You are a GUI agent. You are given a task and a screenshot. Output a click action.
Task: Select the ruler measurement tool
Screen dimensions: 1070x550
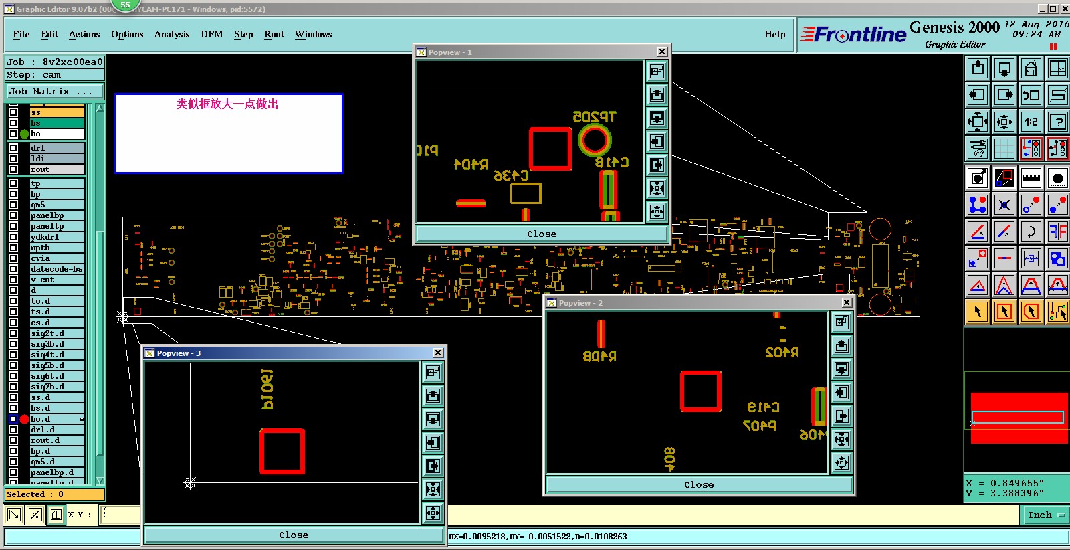(x=1031, y=178)
